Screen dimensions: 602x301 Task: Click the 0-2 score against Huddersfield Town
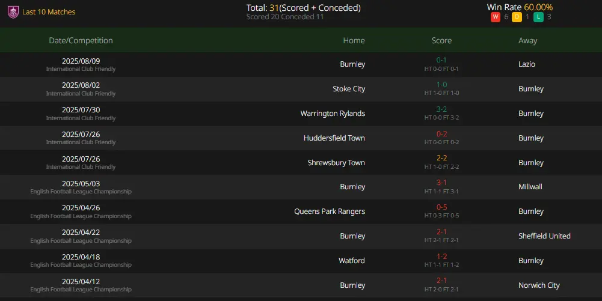(441, 134)
